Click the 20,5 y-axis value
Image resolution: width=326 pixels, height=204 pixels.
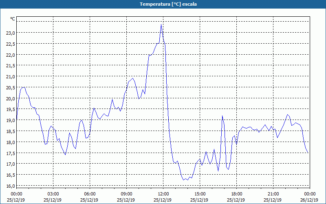tap(11, 88)
